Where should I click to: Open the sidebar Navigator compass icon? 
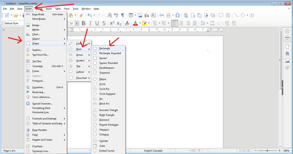[x=287, y=68]
